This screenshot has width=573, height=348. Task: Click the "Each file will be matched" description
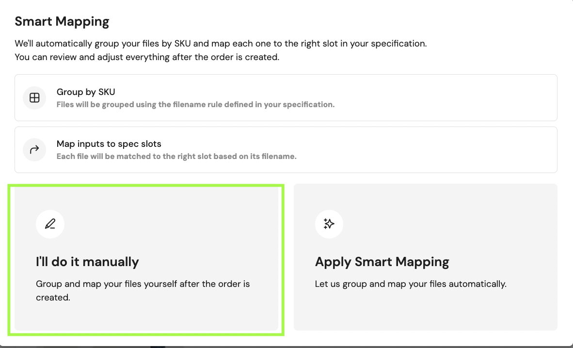pyautogui.click(x=176, y=157)
